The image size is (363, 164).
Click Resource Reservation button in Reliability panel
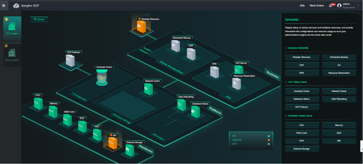339,73
